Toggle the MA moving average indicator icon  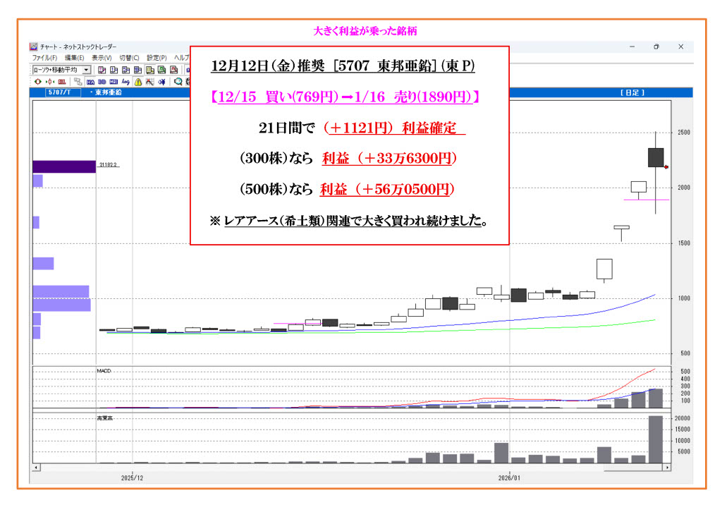[90, 82]
